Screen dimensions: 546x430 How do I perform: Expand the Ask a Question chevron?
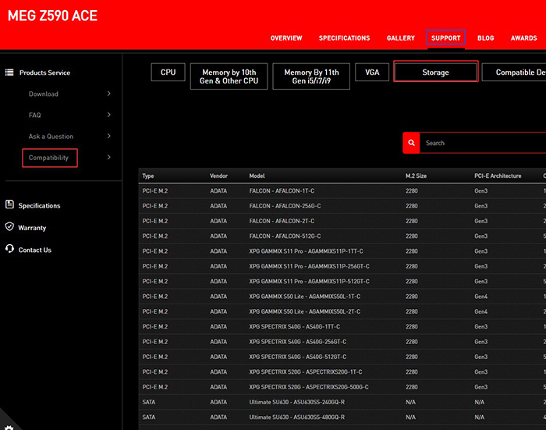point(109,136)
